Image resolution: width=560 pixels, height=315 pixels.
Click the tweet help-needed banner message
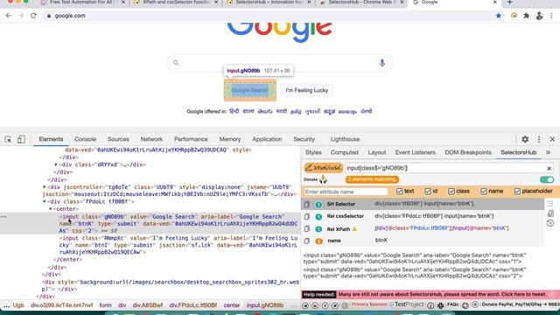tap(443, 294)
